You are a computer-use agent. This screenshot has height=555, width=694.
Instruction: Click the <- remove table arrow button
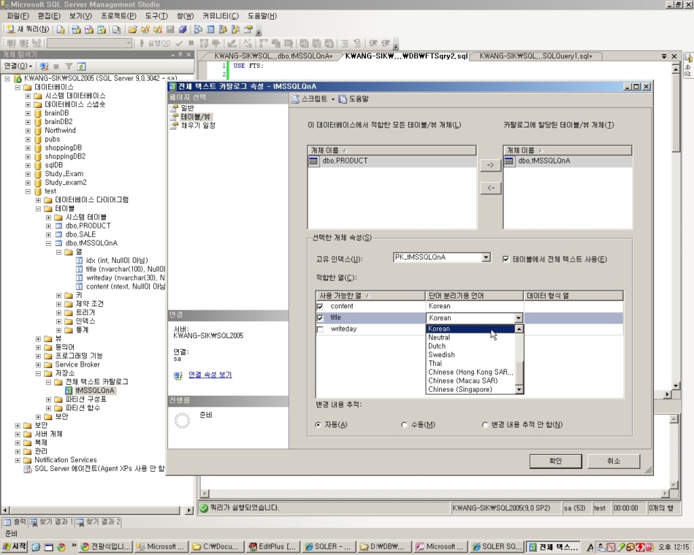click(x=491, y=188)
